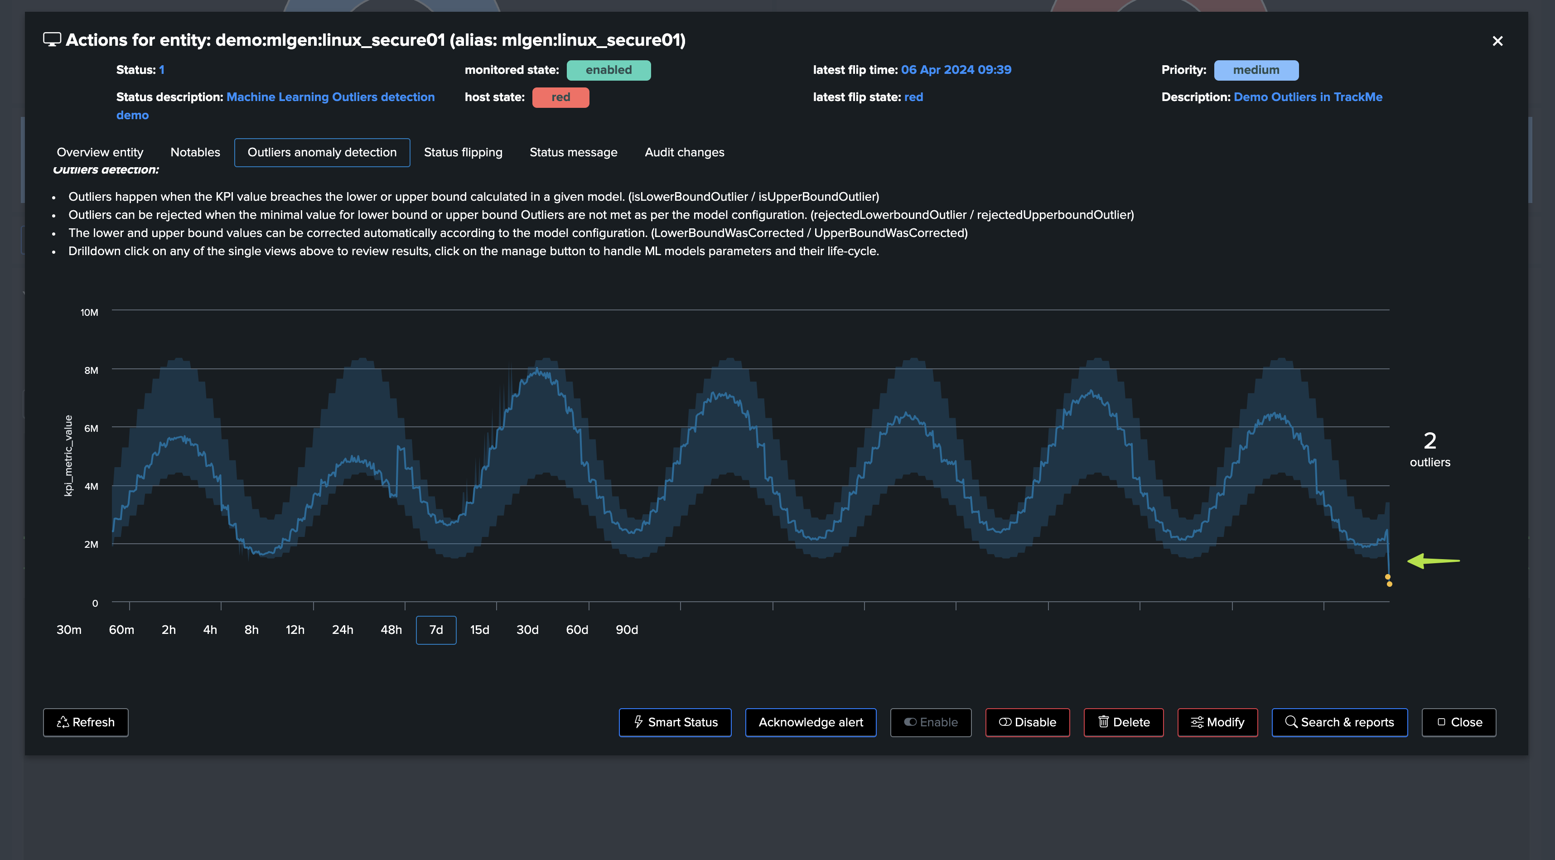Switch to the Status flipping tab
1555x860 pixels.
tap(463, 153)
